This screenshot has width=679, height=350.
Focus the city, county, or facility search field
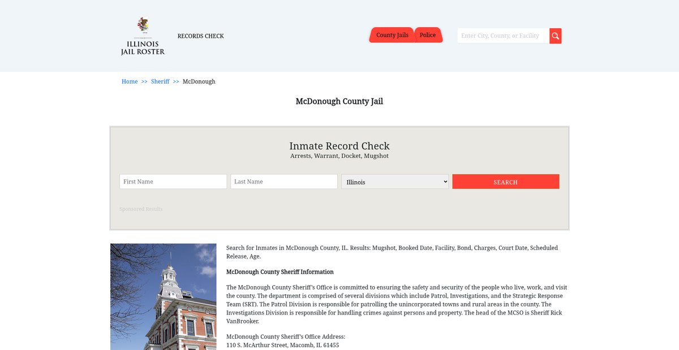pyautogui.click(x=503, y=36)
